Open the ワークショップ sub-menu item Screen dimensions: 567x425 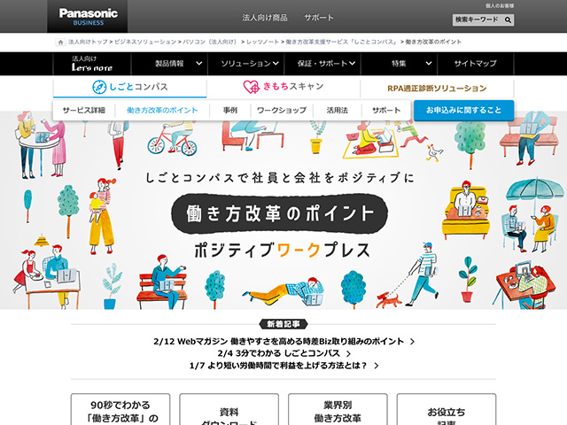click(282, 110)
